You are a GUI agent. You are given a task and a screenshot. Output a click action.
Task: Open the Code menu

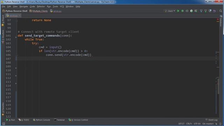click(x=32, y=6)
